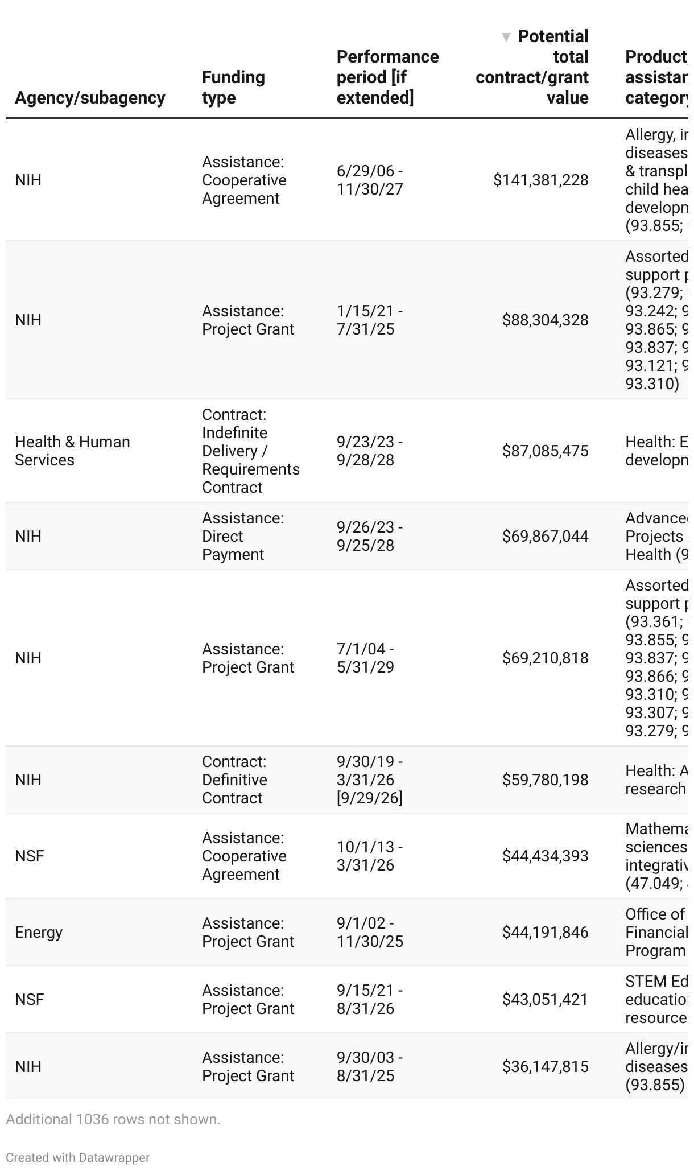This screenshot has height=1171, width=694.
Task: Open the Created with Datawrapper link
Action: point(78,1158)
